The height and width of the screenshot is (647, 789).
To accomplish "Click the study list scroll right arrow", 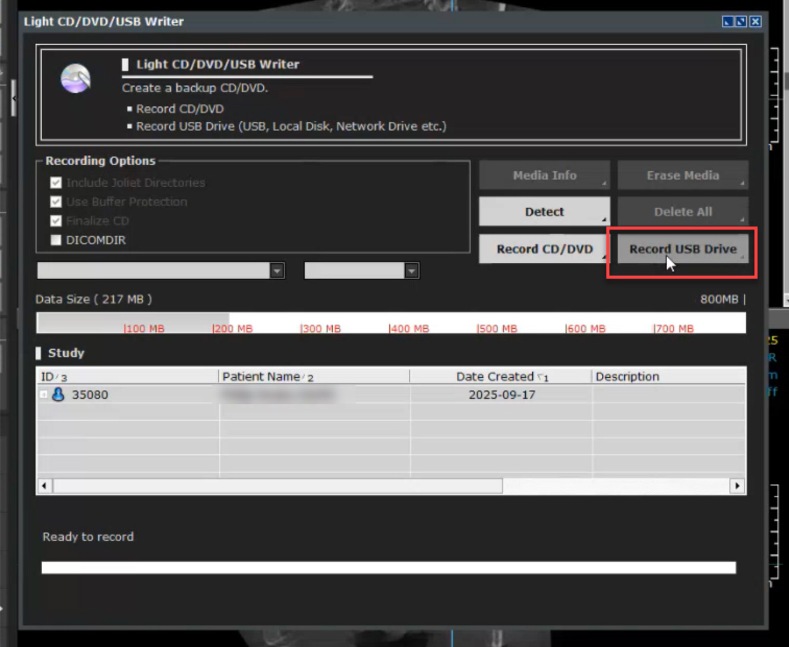I will (737, 486).
